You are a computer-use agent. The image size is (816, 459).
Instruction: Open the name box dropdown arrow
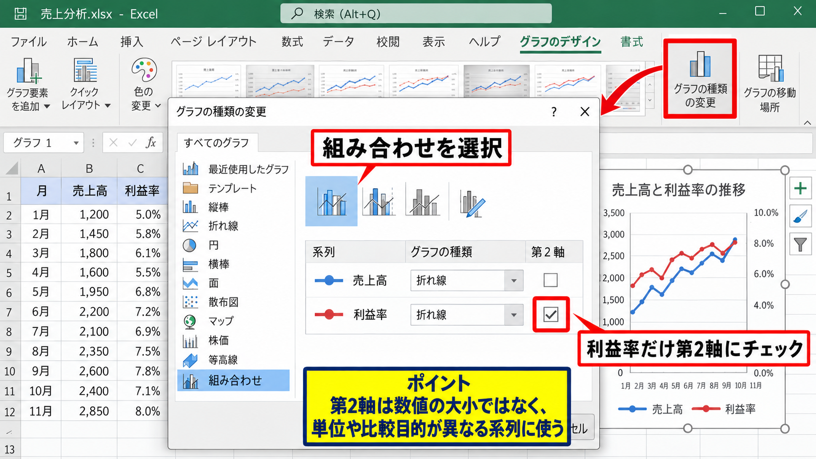[76, 143]
